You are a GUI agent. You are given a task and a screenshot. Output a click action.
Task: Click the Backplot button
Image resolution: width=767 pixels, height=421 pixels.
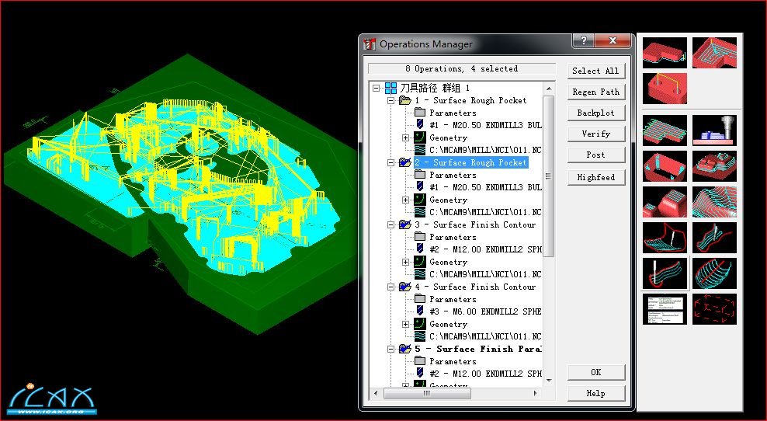[595, 113]
